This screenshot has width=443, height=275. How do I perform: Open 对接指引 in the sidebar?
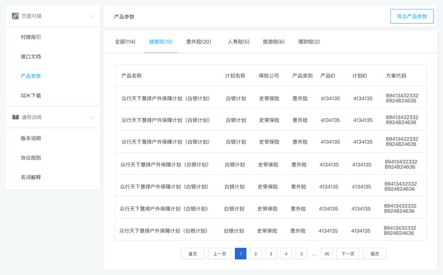31,37
